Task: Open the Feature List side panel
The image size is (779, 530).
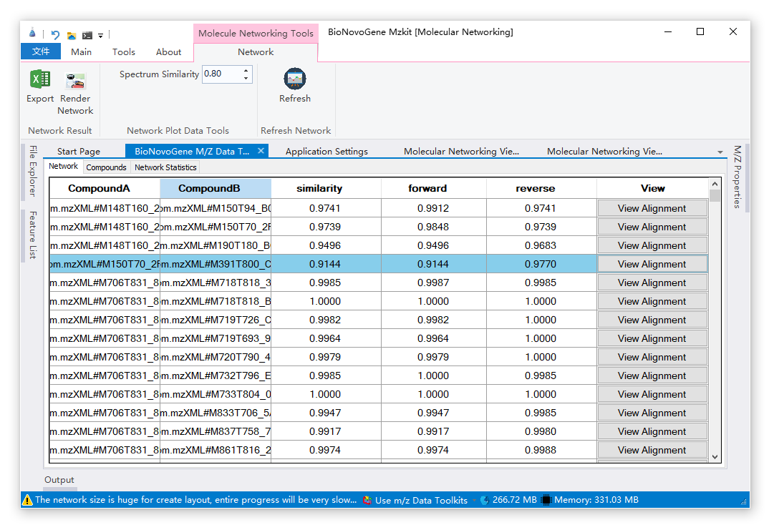Action: click(33, 235)
